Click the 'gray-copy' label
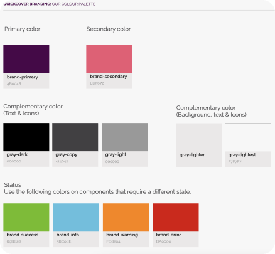The width and height of the screenshot is (275, 254). click(x=67, y=155)
